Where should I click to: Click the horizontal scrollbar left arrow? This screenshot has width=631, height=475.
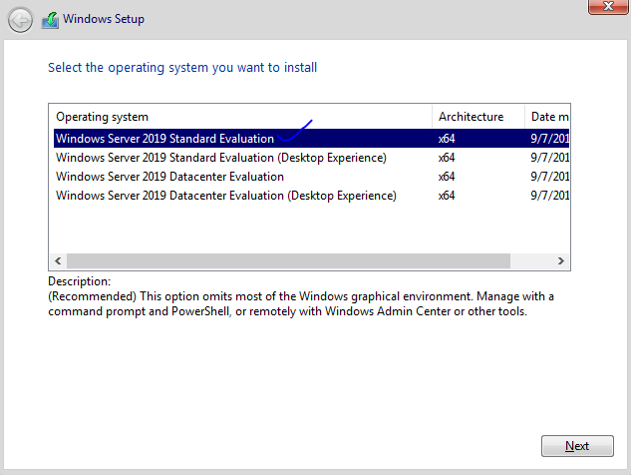pyautogui.click(x=58, y=260)
